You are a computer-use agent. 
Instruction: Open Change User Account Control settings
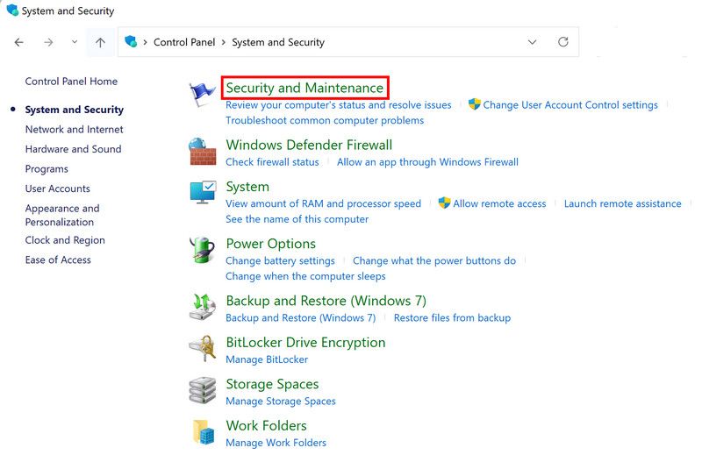(569, 105)
